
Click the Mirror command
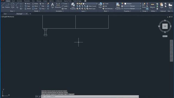tap(35, 6)
